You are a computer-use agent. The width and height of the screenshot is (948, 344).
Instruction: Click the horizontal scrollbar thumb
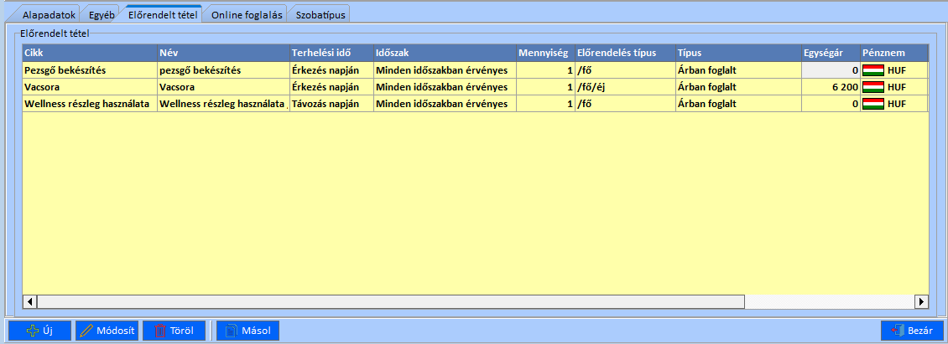click(390, 301)
